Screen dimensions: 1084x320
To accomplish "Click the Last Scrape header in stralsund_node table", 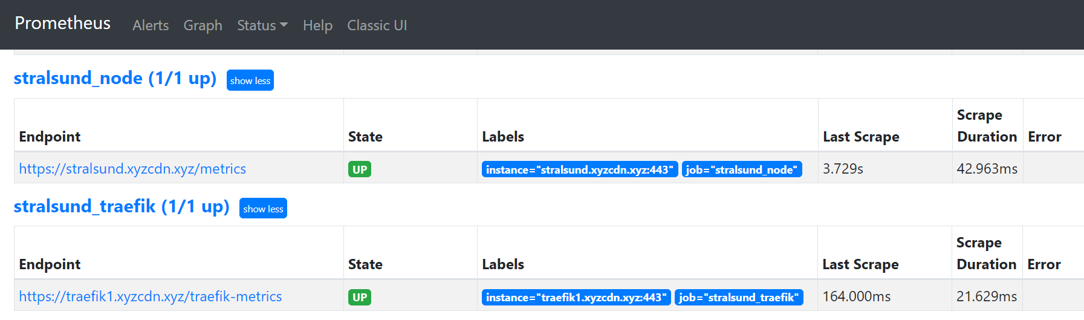I will click(861, 137).
